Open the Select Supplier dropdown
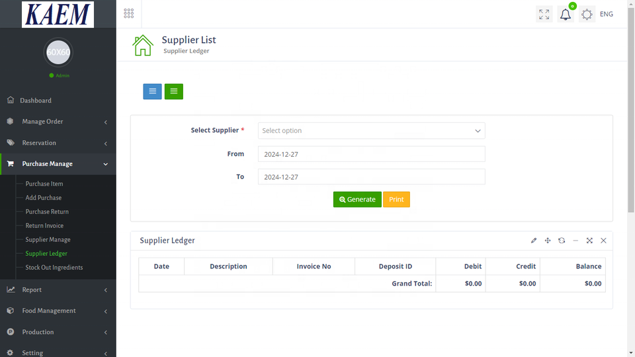 371,131
